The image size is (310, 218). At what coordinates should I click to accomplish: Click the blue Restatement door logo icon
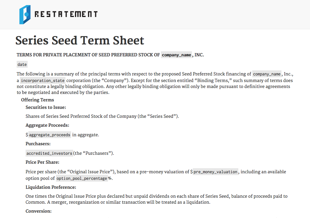(25, 14)
